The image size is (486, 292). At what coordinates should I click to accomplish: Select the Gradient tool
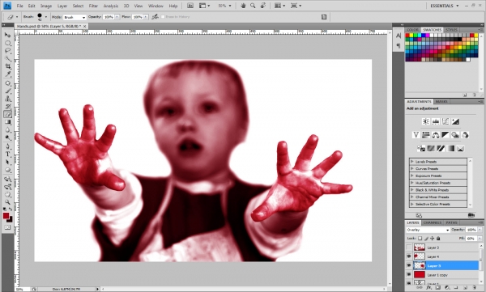[7, 122]
